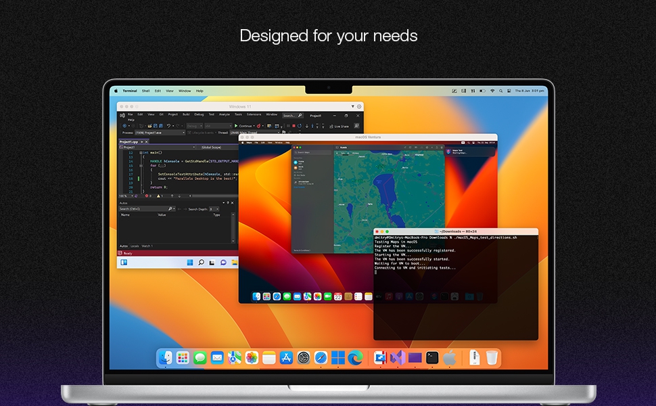The width and height of the screenshot is (656, 406).
Task: Open Finder in the main Dock
Action: click(x=165, y=358)
